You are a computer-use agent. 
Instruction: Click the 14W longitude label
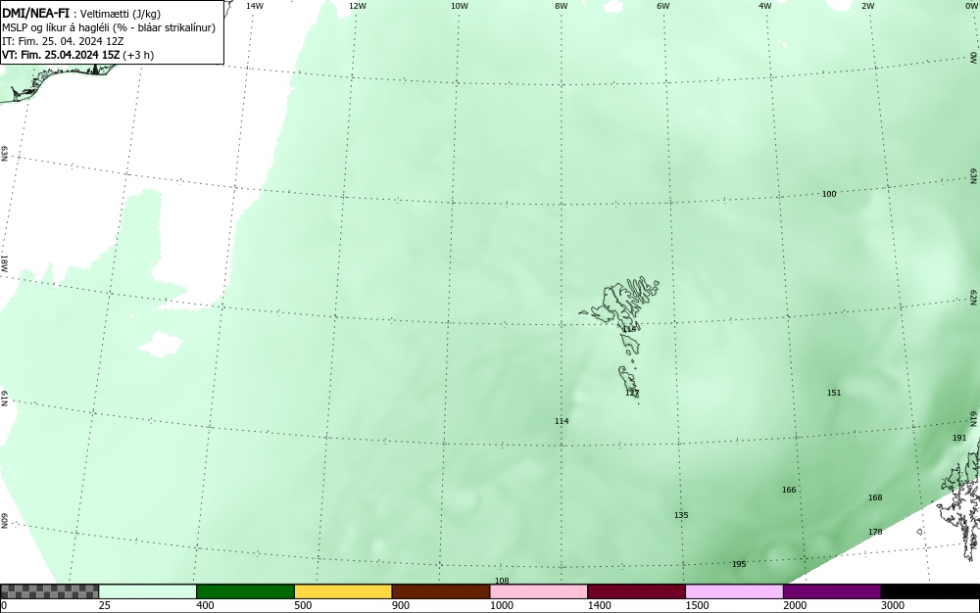point(255,6)
